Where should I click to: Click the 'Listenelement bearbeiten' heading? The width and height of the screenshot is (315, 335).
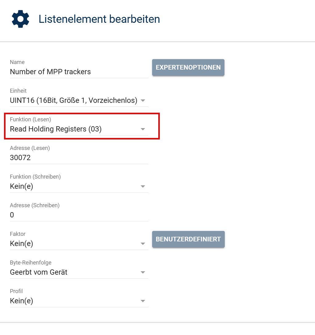(99, 19)
